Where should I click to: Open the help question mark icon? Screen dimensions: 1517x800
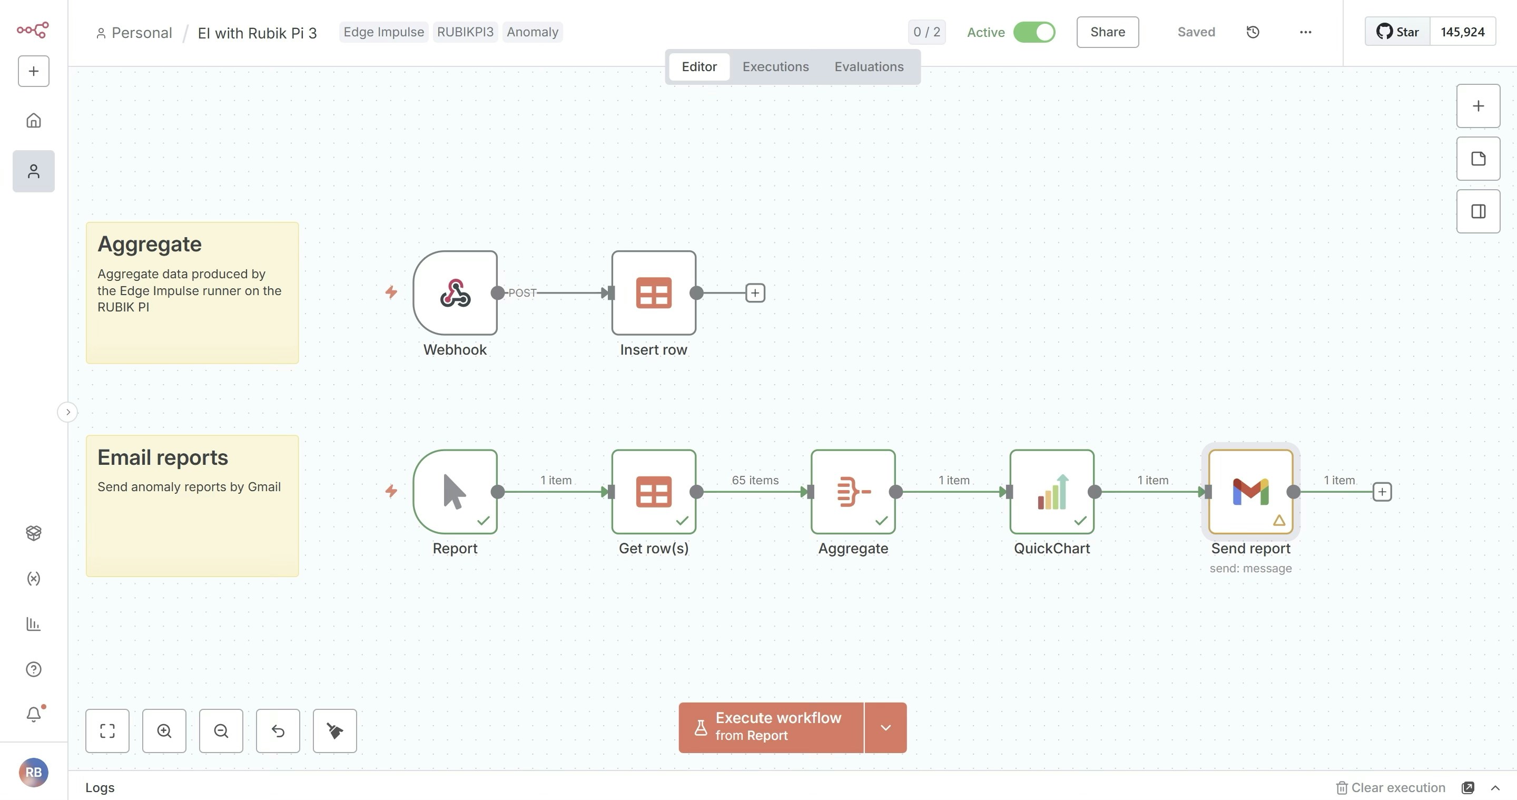(34, 669)
